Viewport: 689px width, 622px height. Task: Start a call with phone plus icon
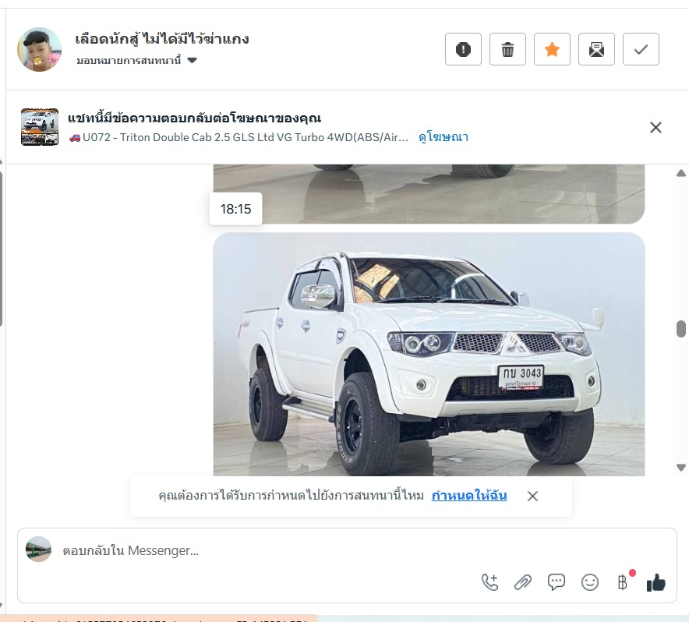[x=490, y=582]
